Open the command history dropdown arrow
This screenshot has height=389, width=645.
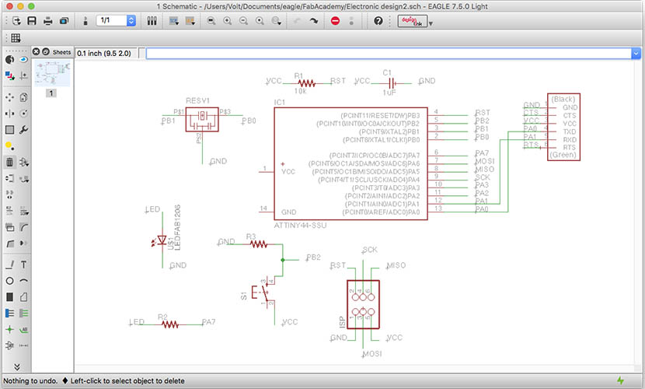coord(636,54)
